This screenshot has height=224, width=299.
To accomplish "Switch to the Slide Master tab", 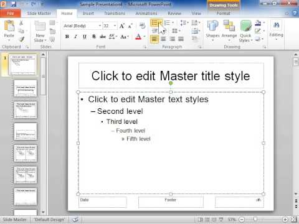I will click(x=39, y=13).
